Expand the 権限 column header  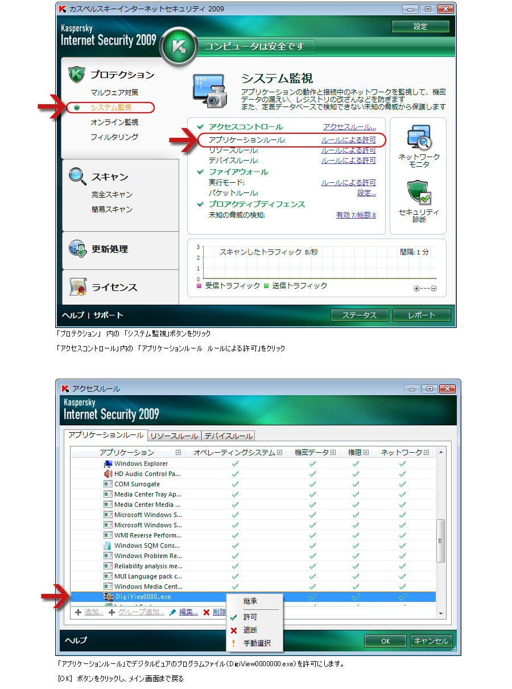pyautogui.click(x=366, y=453)
